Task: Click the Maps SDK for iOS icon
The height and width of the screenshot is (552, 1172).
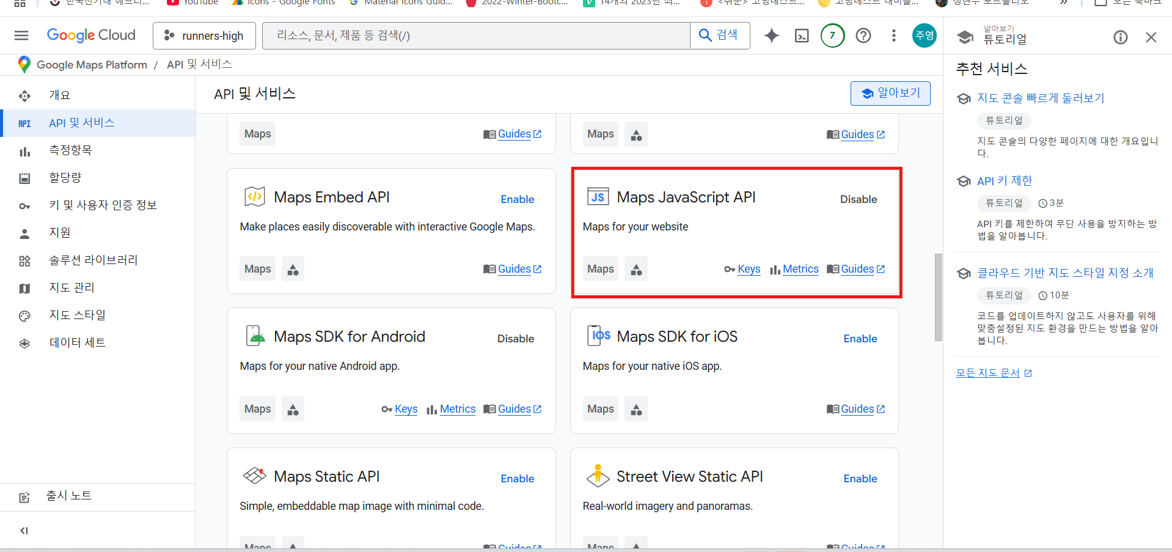Action: 599,336
